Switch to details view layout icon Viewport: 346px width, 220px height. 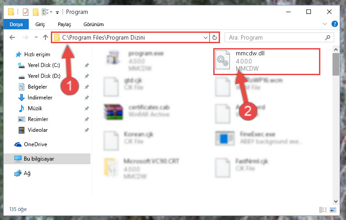(x=323, y=210)
